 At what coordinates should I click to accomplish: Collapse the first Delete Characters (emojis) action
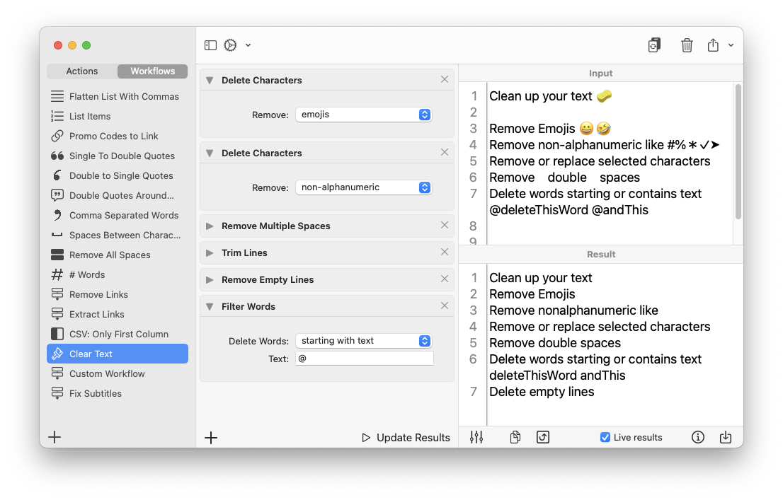(210, 81)
